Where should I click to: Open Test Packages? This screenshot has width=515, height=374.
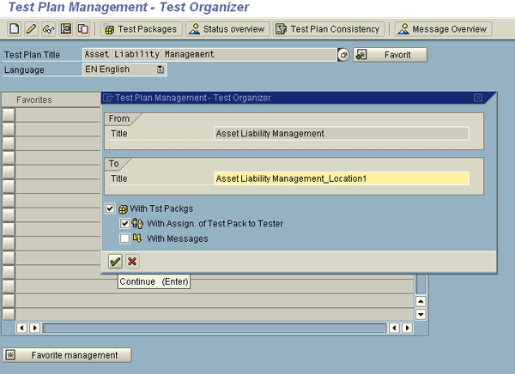coord(142,29)
